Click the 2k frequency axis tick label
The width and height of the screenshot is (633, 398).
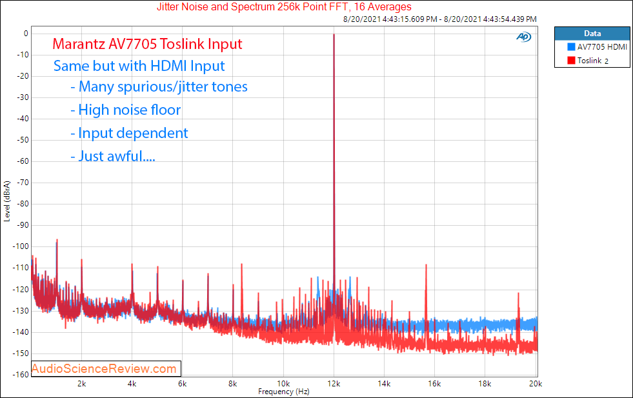tap(81, 384)
